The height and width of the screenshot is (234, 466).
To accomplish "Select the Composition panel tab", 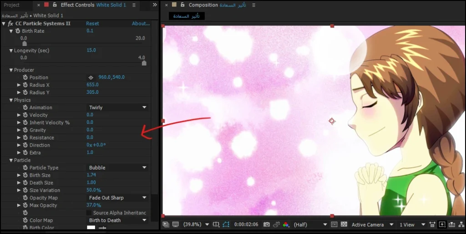I will (x=217, y=5).
